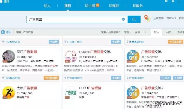Open the 广告联盟交流2 group title

coord(152,88)
